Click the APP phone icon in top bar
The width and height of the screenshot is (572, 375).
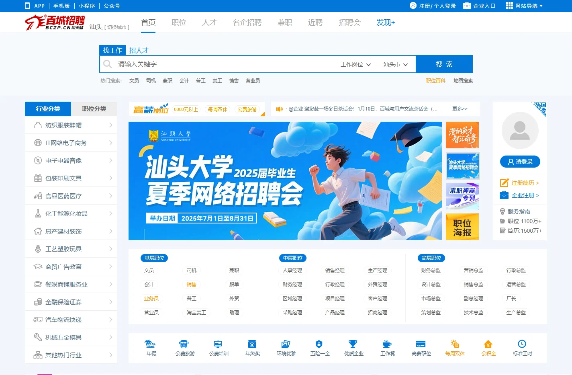(x=27, y=6)
